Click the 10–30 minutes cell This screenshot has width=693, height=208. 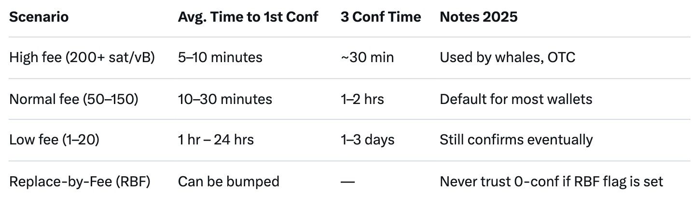tap(225, 99)
